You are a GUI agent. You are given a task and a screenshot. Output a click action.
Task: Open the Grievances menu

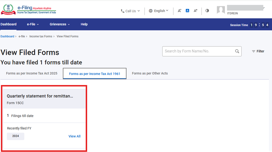coord(60,24)
